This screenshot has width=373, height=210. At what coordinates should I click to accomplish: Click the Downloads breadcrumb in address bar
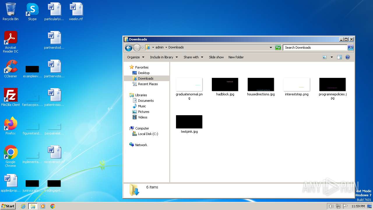pyautogui.click(x=176, y=47)
